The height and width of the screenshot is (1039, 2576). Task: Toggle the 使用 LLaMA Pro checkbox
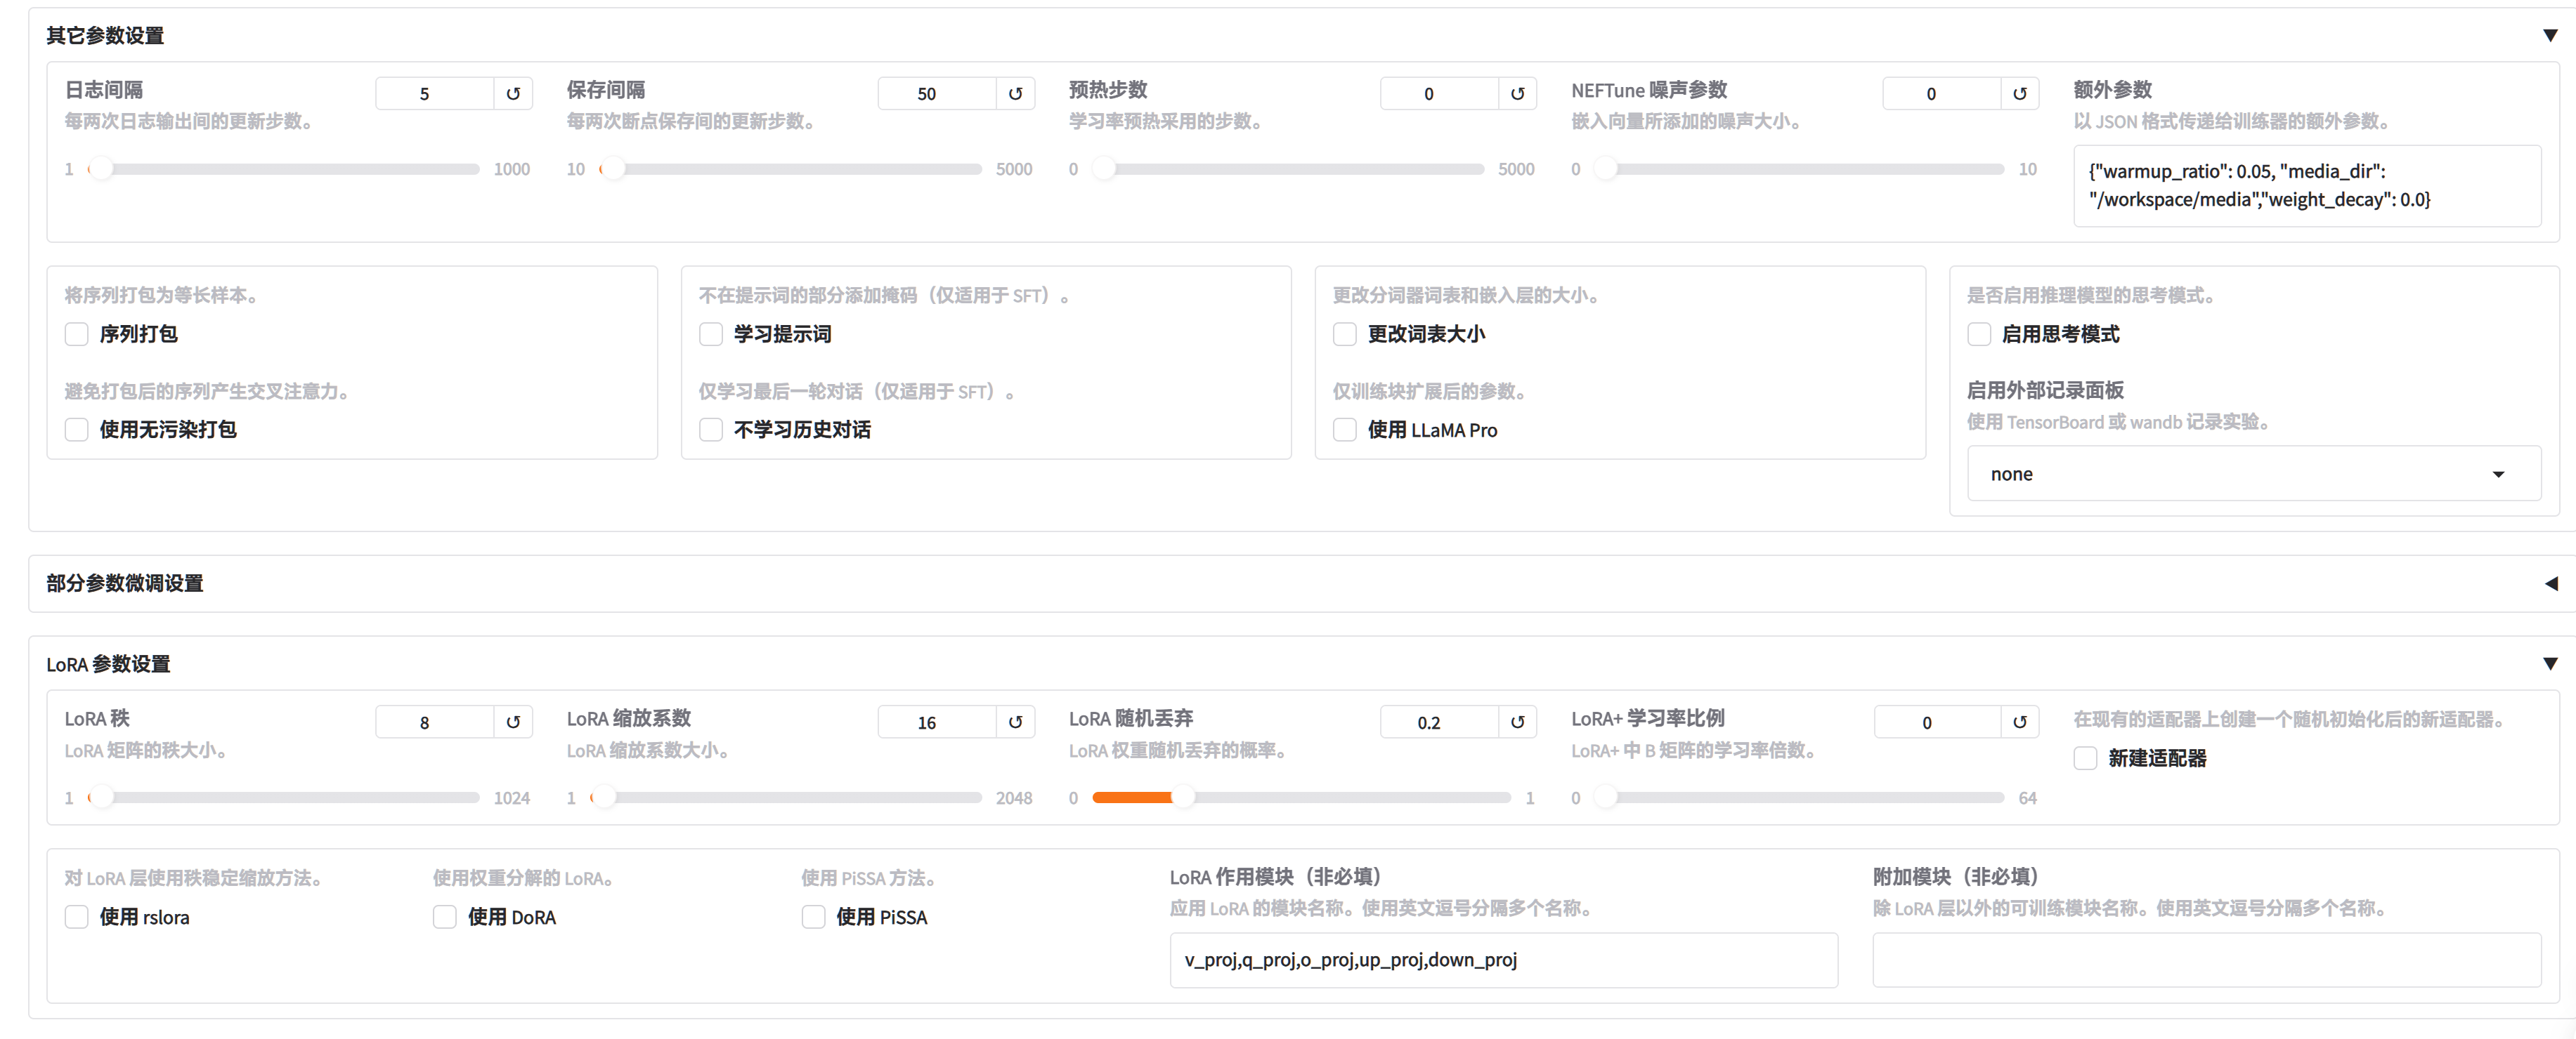click(1345, 430)
